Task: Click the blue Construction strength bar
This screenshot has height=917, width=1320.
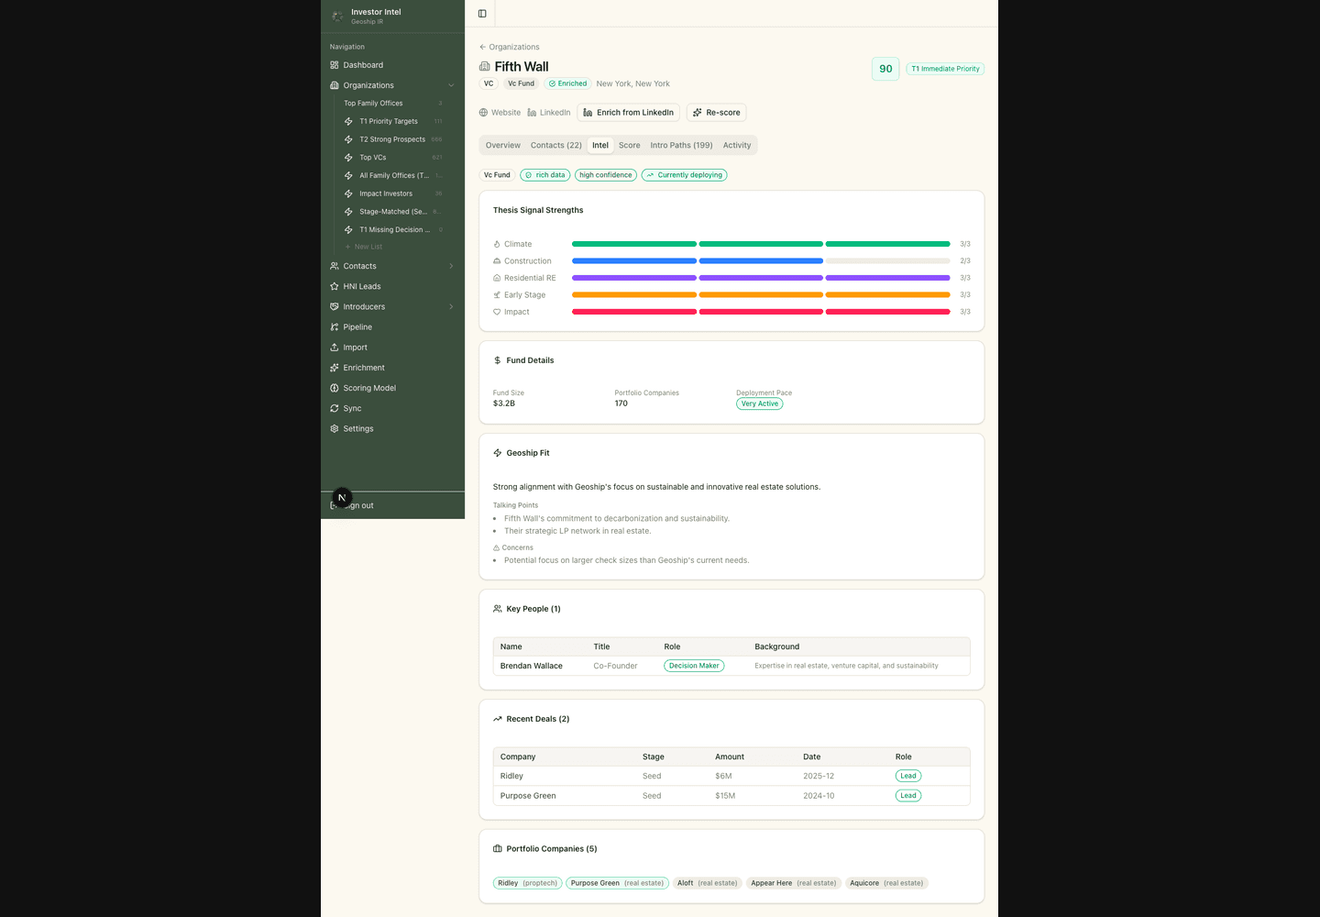Action: tap(698, 261)
